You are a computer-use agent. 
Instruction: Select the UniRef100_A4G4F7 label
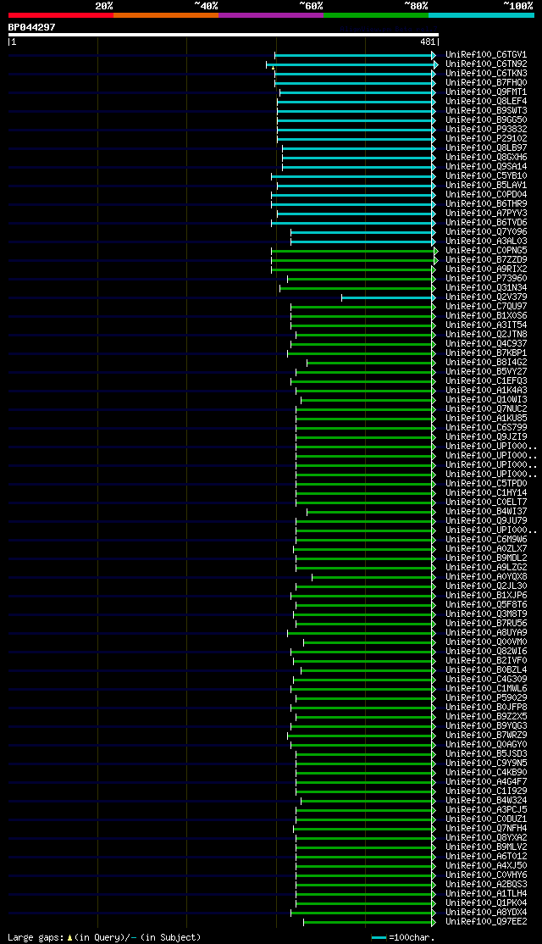(486, 782)
